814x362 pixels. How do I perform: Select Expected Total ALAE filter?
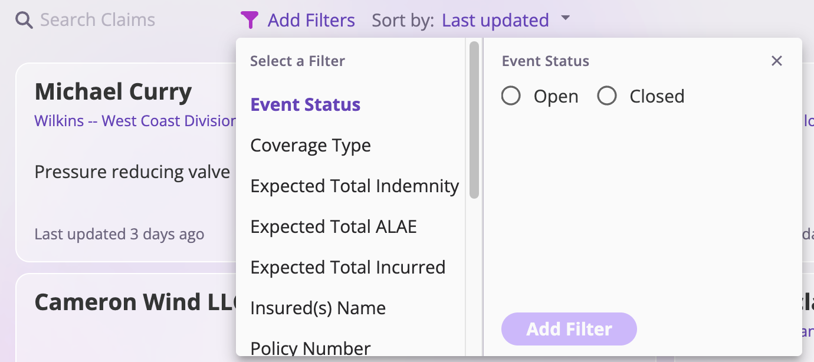pos(333,226)
